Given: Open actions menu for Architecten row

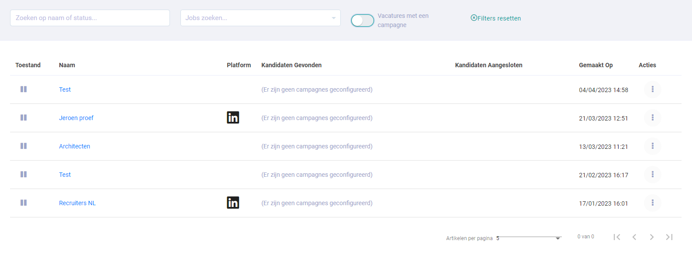Looking at the screenshot, I should (x=653, y=146).
